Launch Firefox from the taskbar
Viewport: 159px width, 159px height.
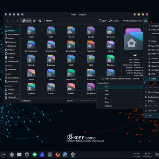58,155
